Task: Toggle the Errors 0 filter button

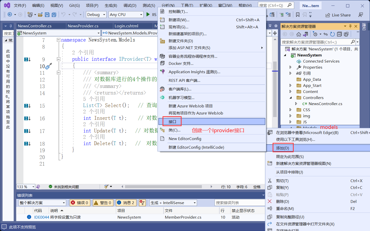Action: 80,203
